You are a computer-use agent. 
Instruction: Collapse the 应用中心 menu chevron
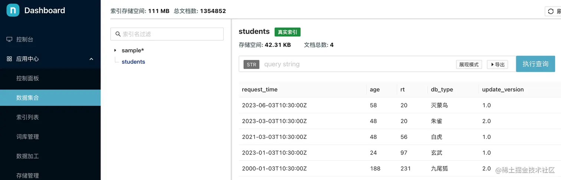91,59
